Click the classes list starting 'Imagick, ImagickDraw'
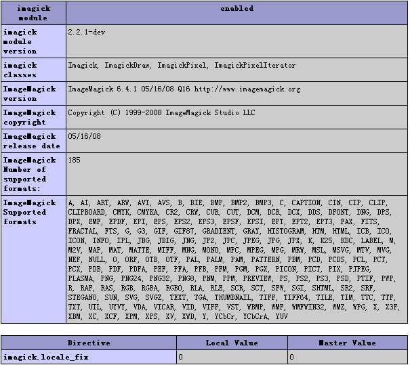This screenshot has height=365, width=410. coord(182,65)
